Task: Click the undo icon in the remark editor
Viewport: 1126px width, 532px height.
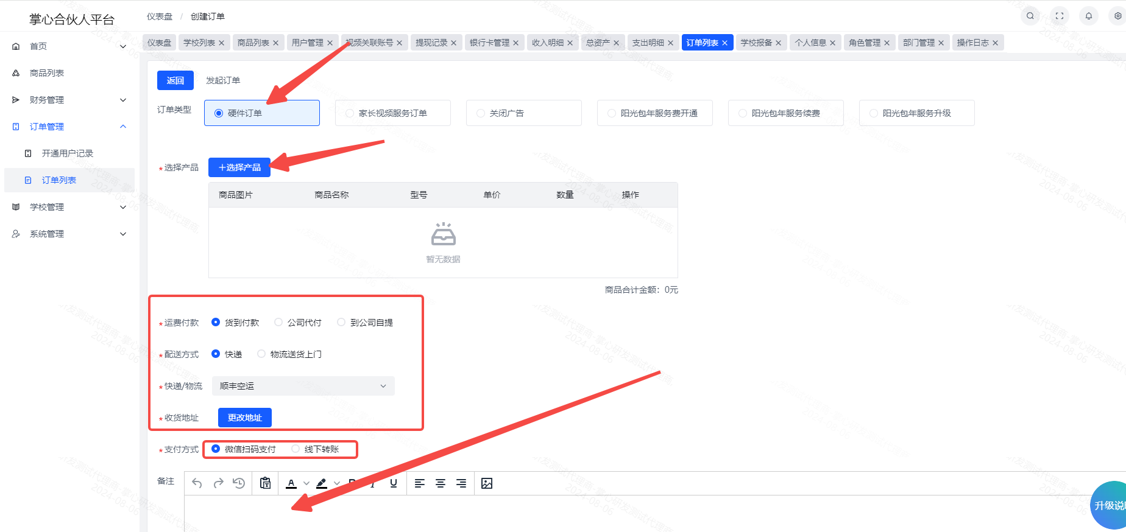Action: (197, 483)
